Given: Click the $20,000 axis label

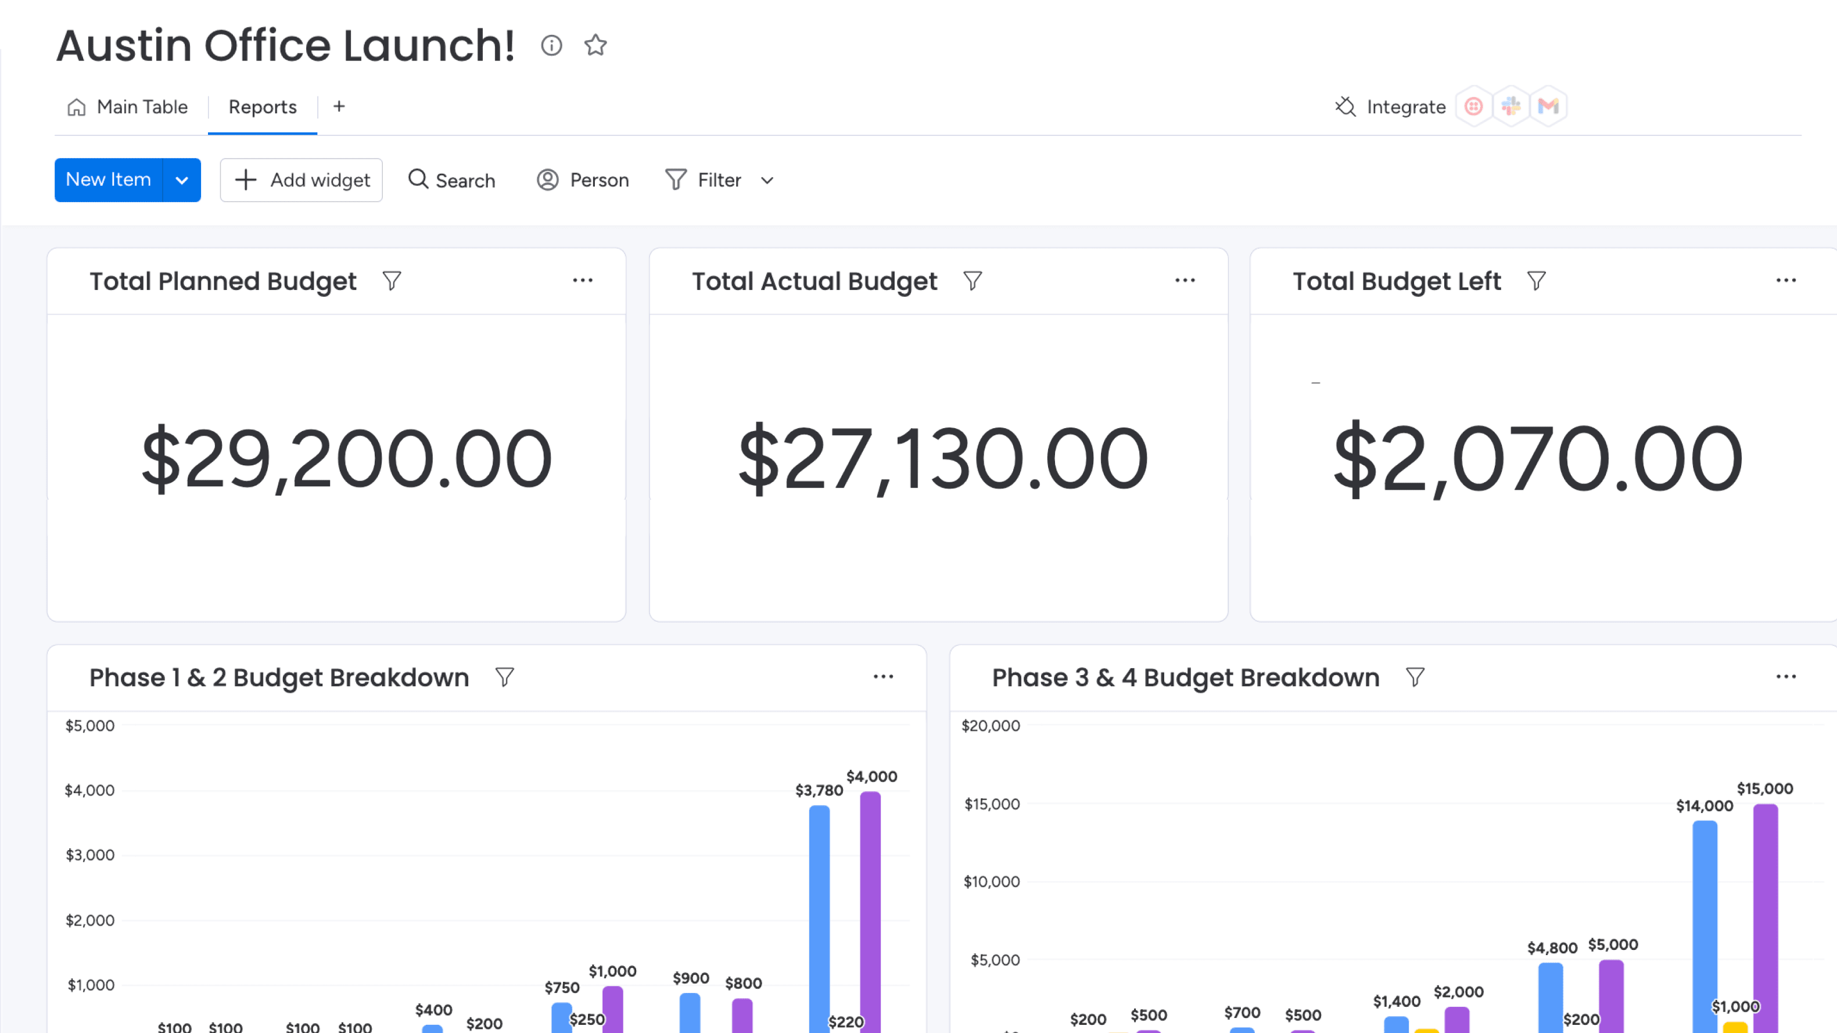Looking at the screenshot, I should click(x=991, y=726).
